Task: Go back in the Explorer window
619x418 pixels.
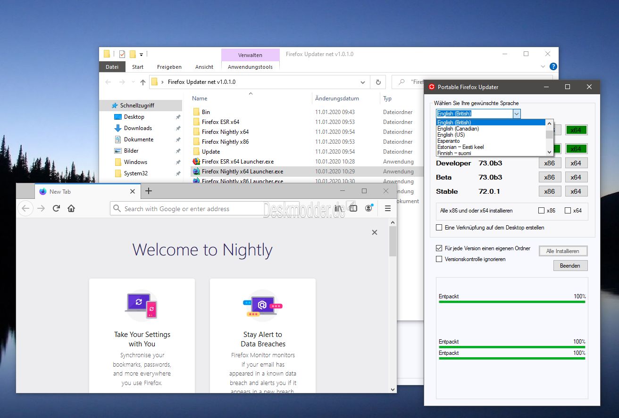Action: click(x=109, y=82)
